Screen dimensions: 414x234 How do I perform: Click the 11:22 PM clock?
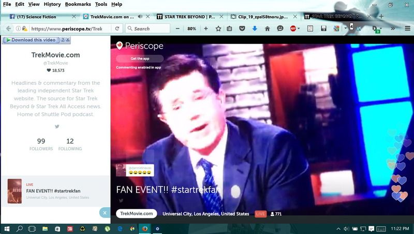pos(400,229)
